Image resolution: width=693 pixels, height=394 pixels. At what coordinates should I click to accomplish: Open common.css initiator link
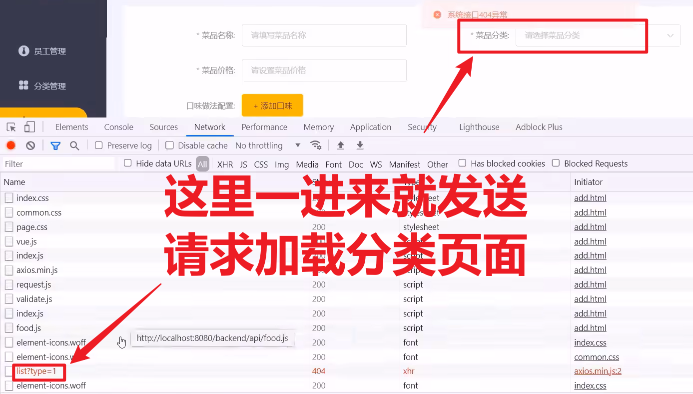click(x=597, y=357)
